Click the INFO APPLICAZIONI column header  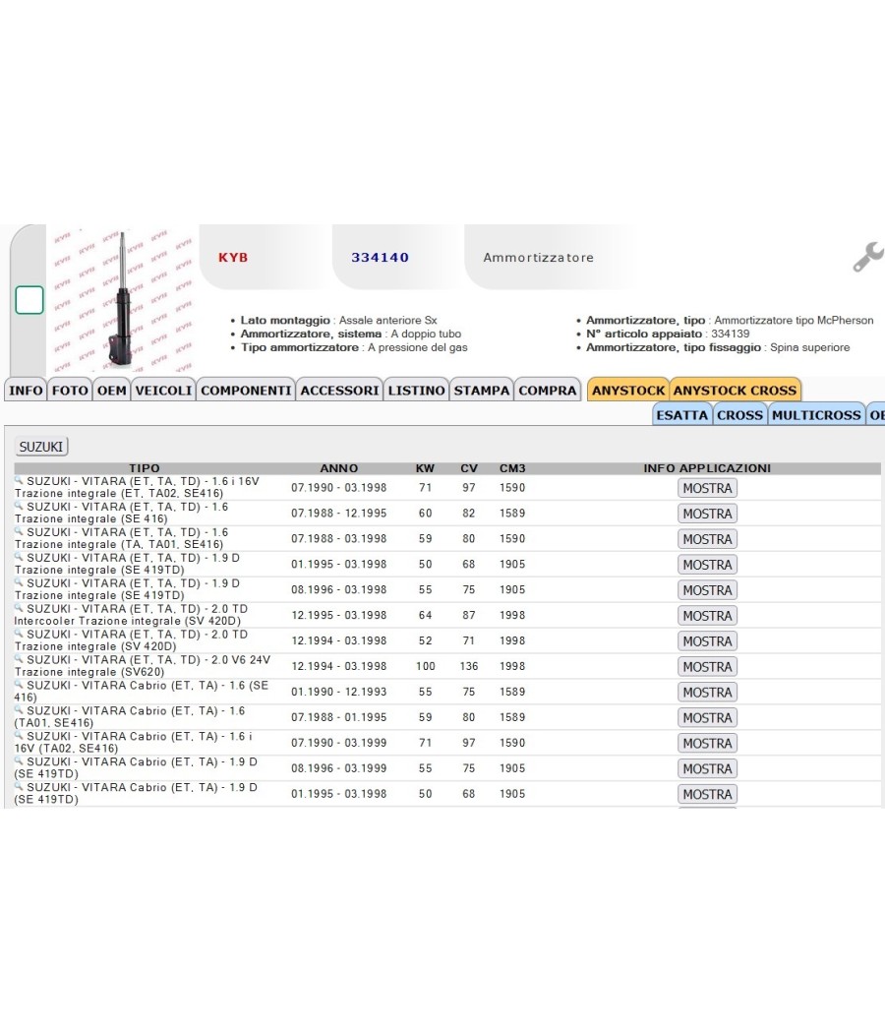pyautogui.click(x=707, y=468)
